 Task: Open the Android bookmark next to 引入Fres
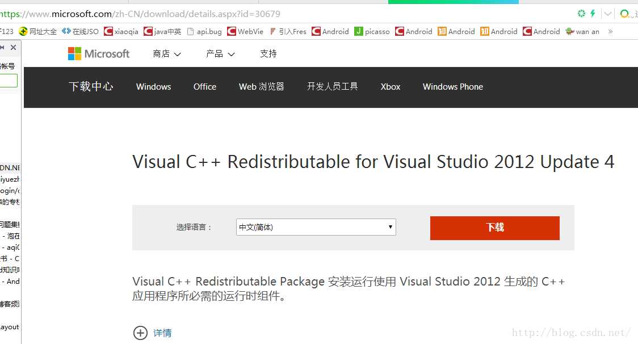(330, 31)
